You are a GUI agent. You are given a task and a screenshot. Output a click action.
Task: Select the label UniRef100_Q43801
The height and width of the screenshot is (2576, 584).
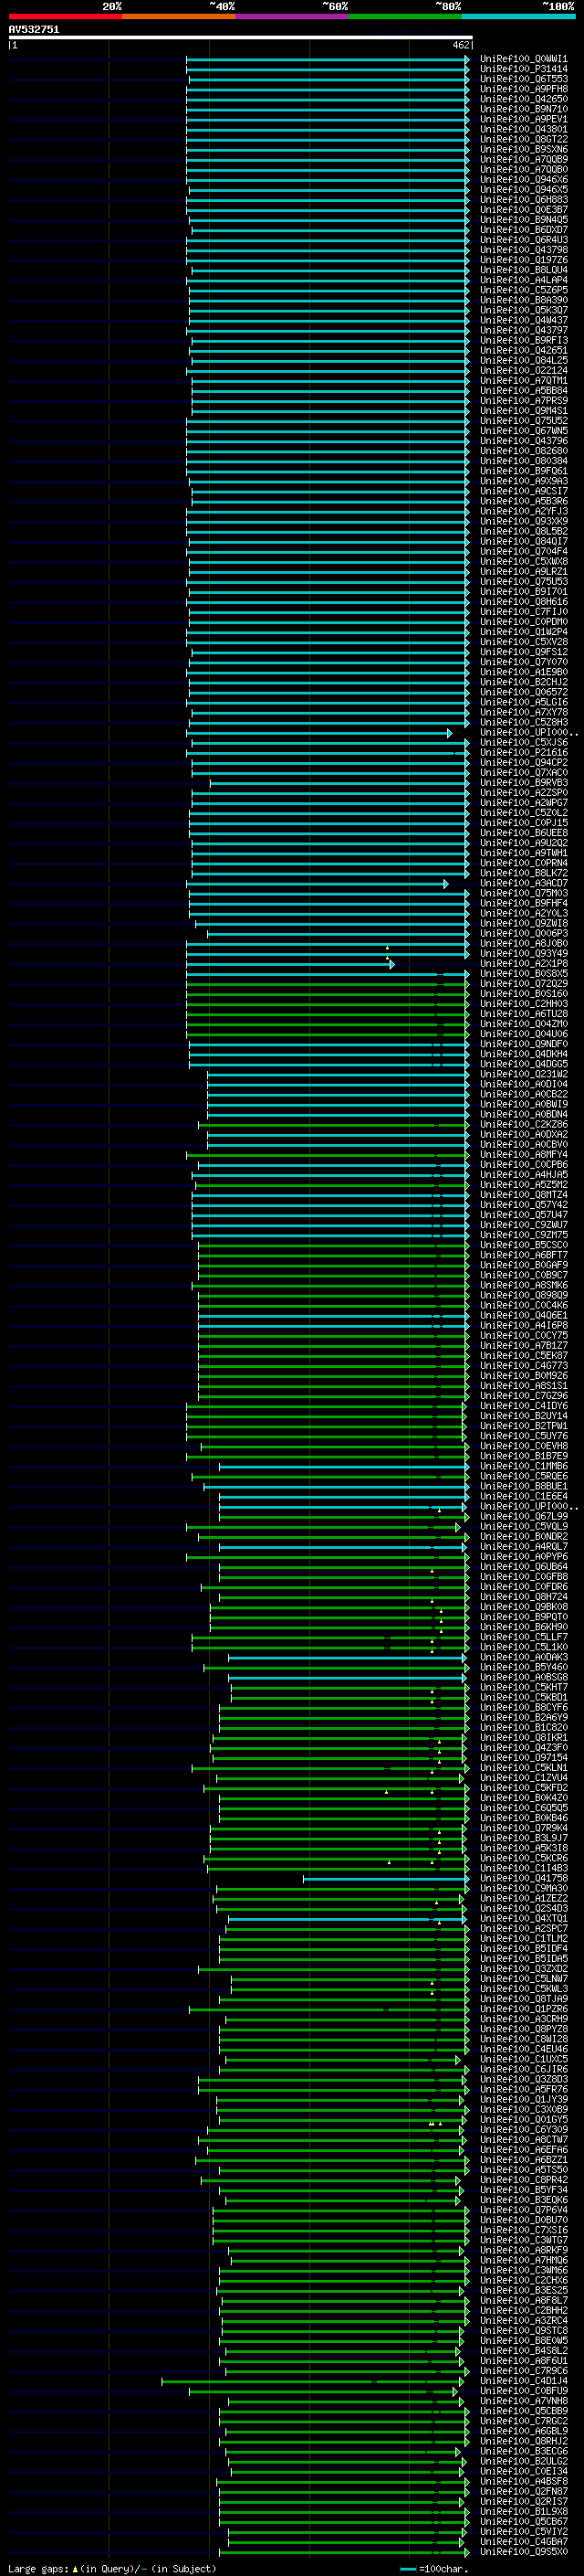pyautogui.click(x=523, y=129)
